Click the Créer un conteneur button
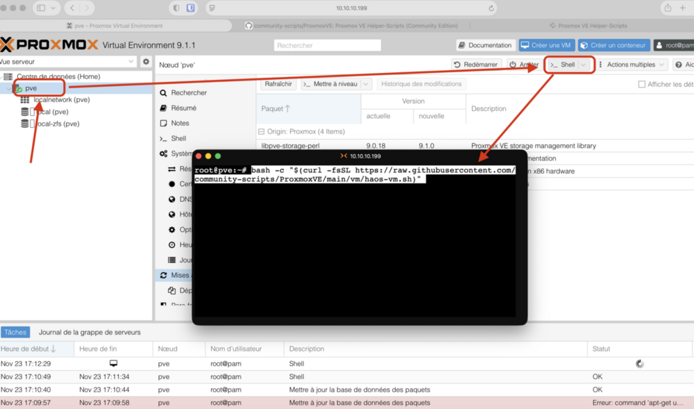This screenshot has width=694, height=409. (614, 45)
